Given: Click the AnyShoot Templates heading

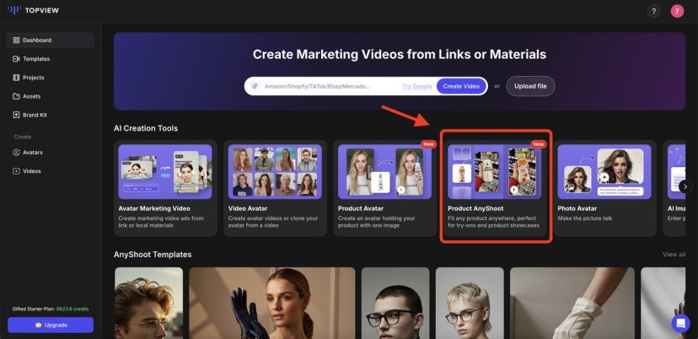Looking at the screenshot, I should tap(153, 255).
